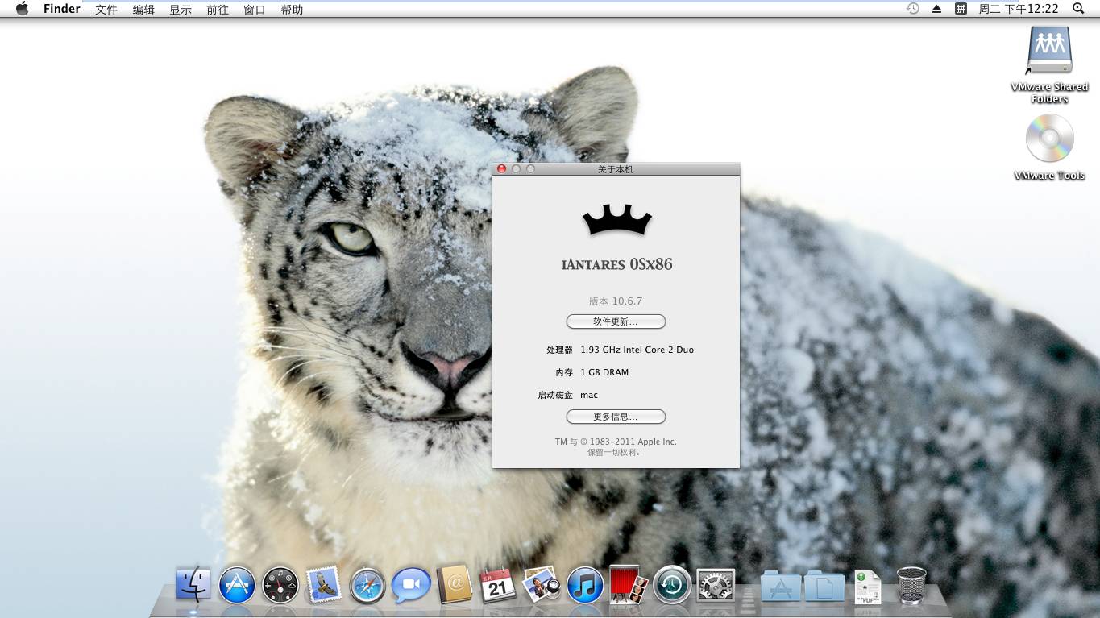The width and height of the screenshot is (1100, 618).
Task: Click the 更多信息… button
Action: [616, 417]
